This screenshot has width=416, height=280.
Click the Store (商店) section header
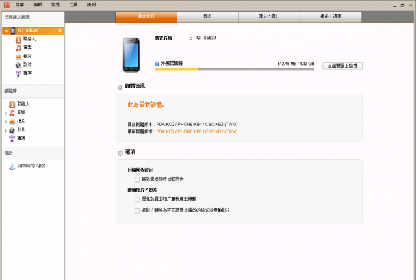[8, 153]
